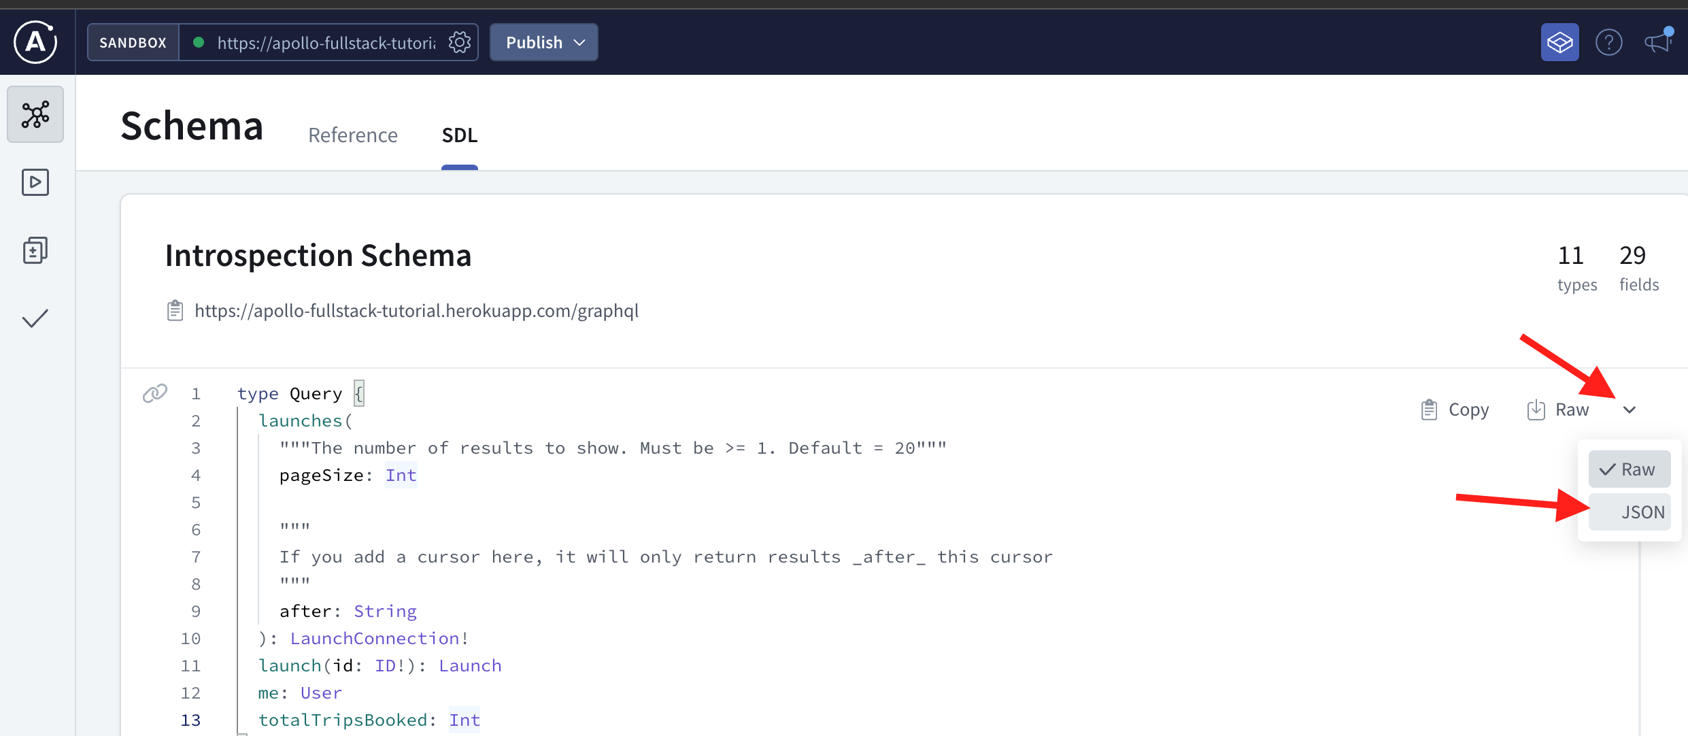This screenshot has height=736, width=1688.
Task: Click the Copy schema button
Action: [x=1455, y=409]
